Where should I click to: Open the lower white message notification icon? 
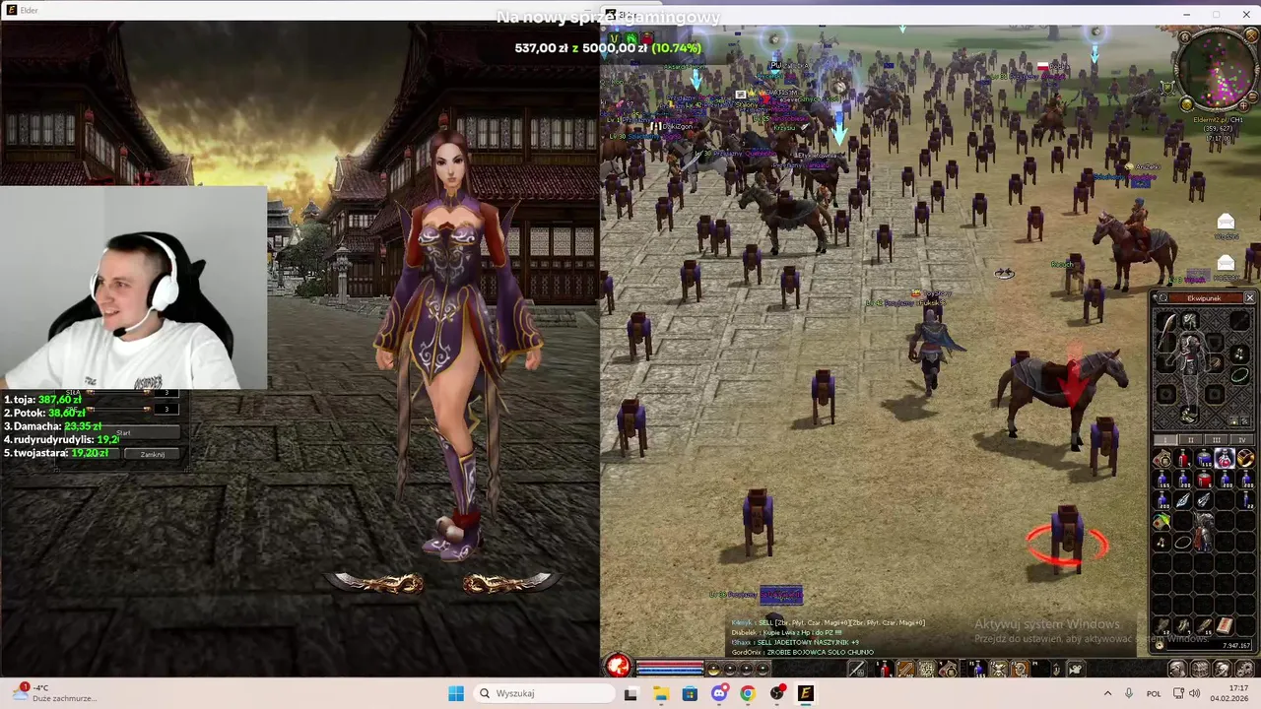(x=1226, y=263)
